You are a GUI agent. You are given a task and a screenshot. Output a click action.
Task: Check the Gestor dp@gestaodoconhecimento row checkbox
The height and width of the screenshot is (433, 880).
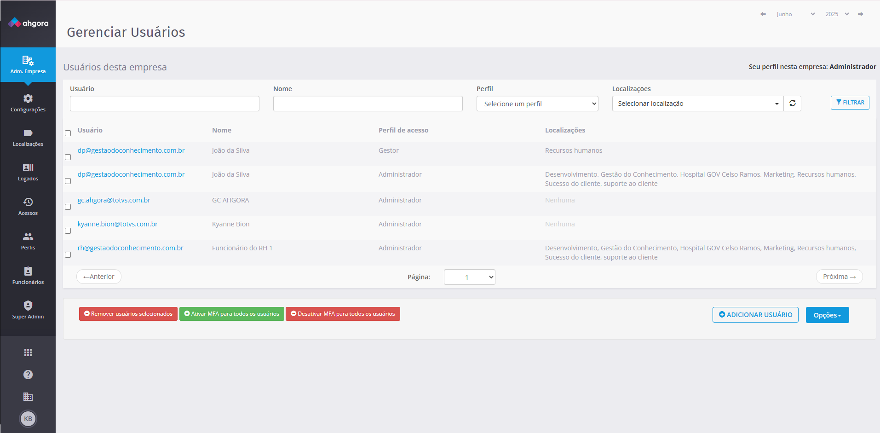tap(68, 157)
